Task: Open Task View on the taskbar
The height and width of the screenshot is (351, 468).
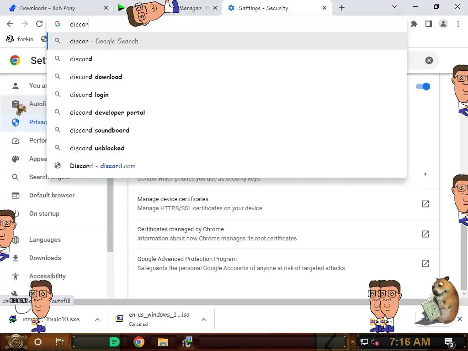Action: (60, 342)
